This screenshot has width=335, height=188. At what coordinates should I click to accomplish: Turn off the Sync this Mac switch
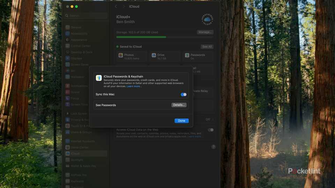(x=184, y=94)
